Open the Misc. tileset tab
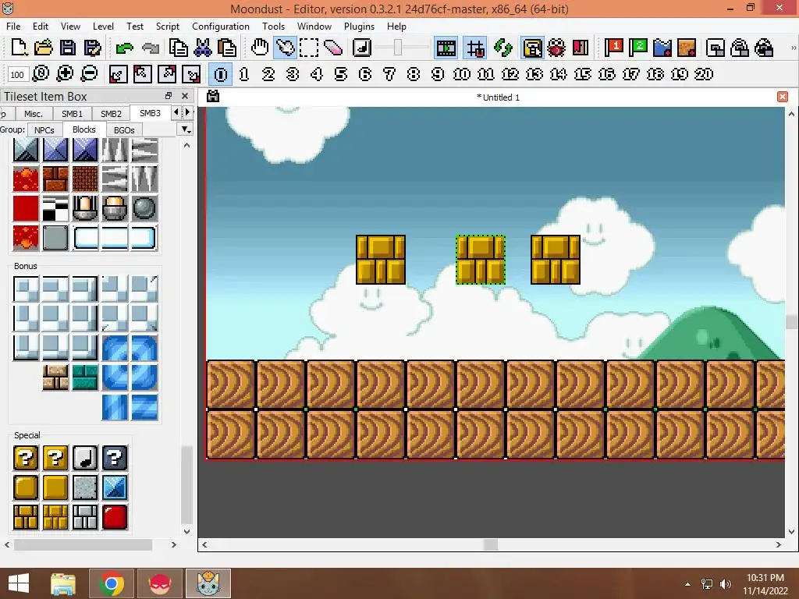This screenshot has height=599, width=799. 33,114
